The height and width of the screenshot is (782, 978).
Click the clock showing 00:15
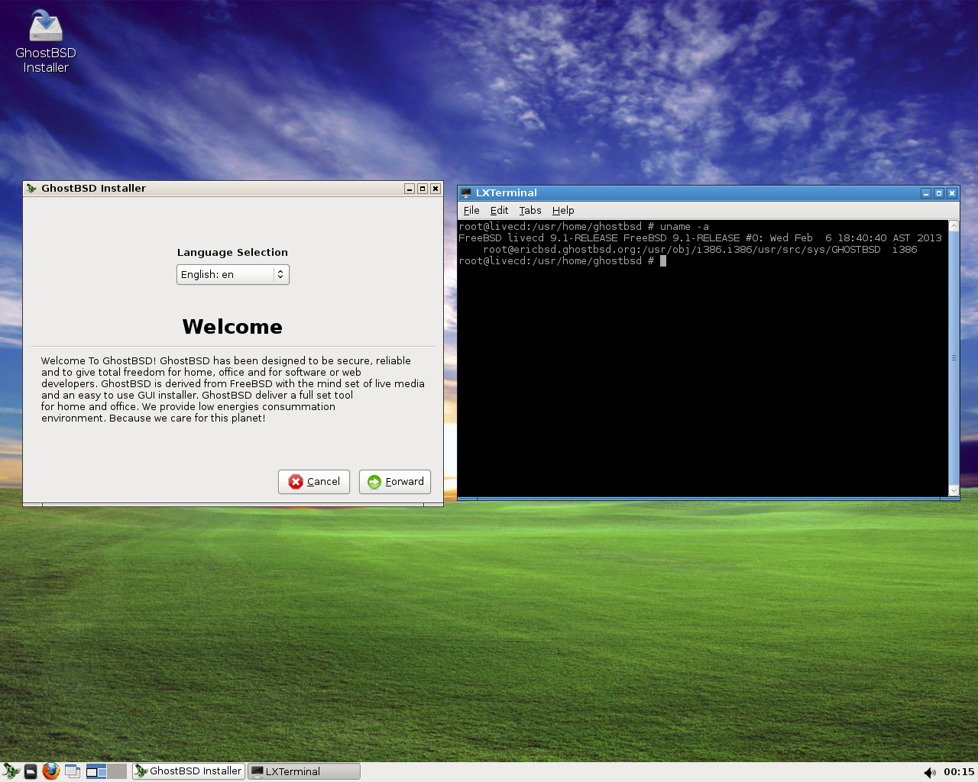(959, 771)
